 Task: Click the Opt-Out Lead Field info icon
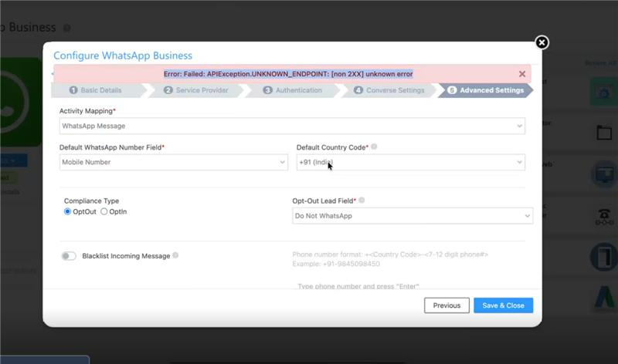pyautogui.click(x=362, y=201)
